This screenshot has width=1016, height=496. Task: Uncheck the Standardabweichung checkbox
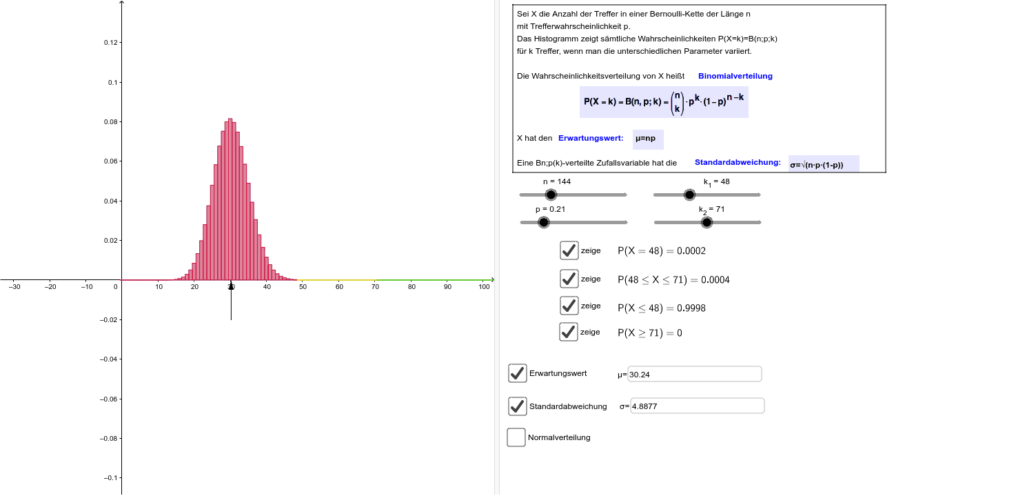[x=518, y=406]
